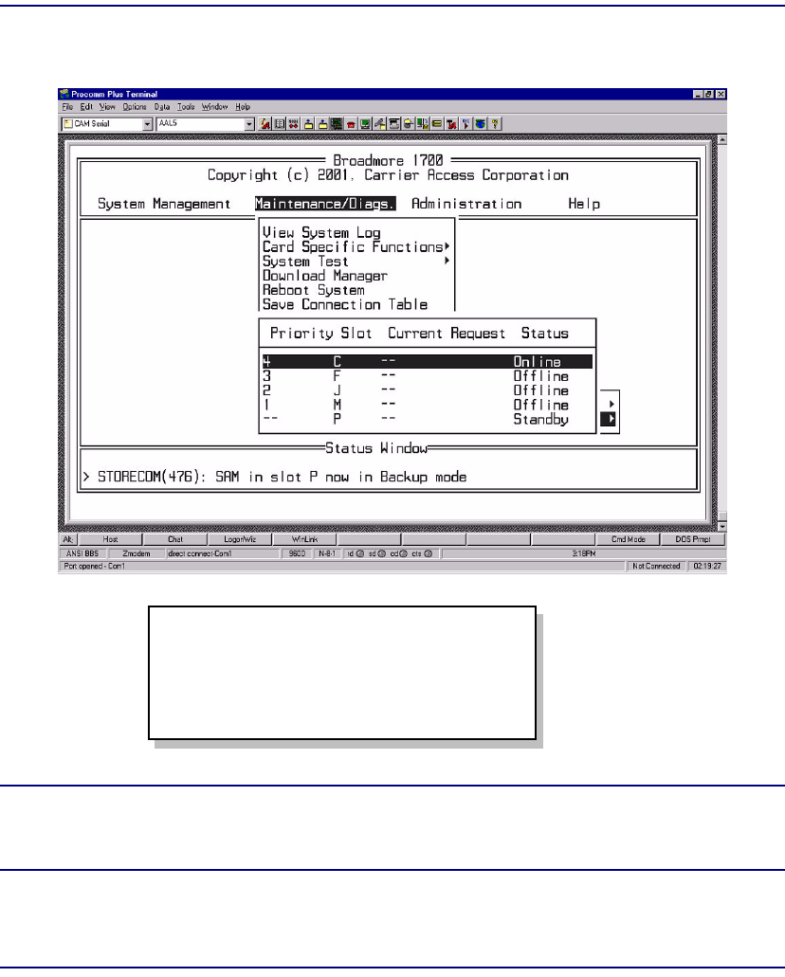Click the small arrow right of slot M row
Viewport: 785px width, 977px height.
612,404
